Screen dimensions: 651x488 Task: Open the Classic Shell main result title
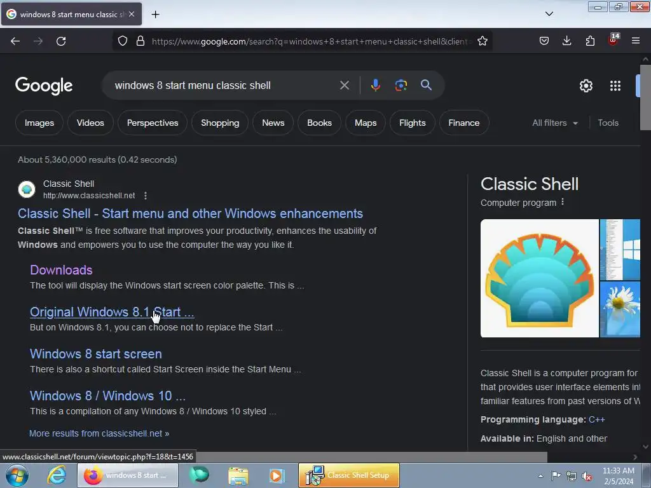coord(190,213)
